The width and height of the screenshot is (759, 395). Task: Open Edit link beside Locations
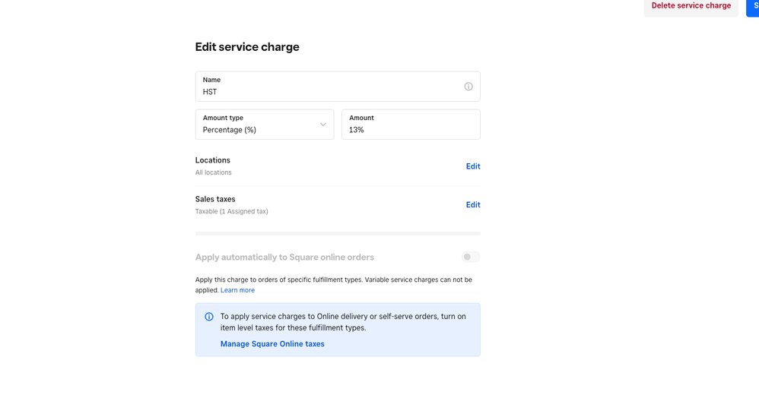pos(473,166)
